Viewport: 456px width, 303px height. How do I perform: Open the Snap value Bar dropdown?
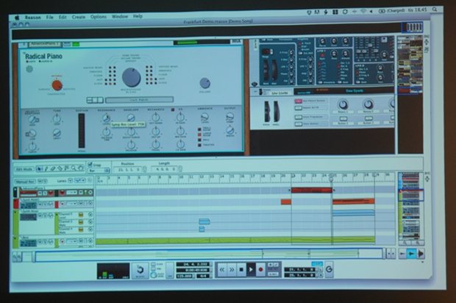click(x=99, y=171)
